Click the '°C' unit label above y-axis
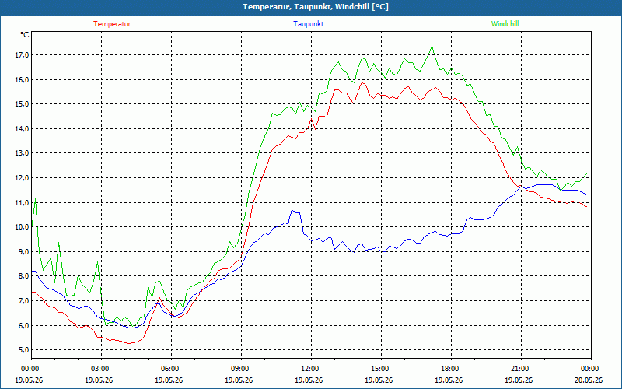 (x=24, y=35)
